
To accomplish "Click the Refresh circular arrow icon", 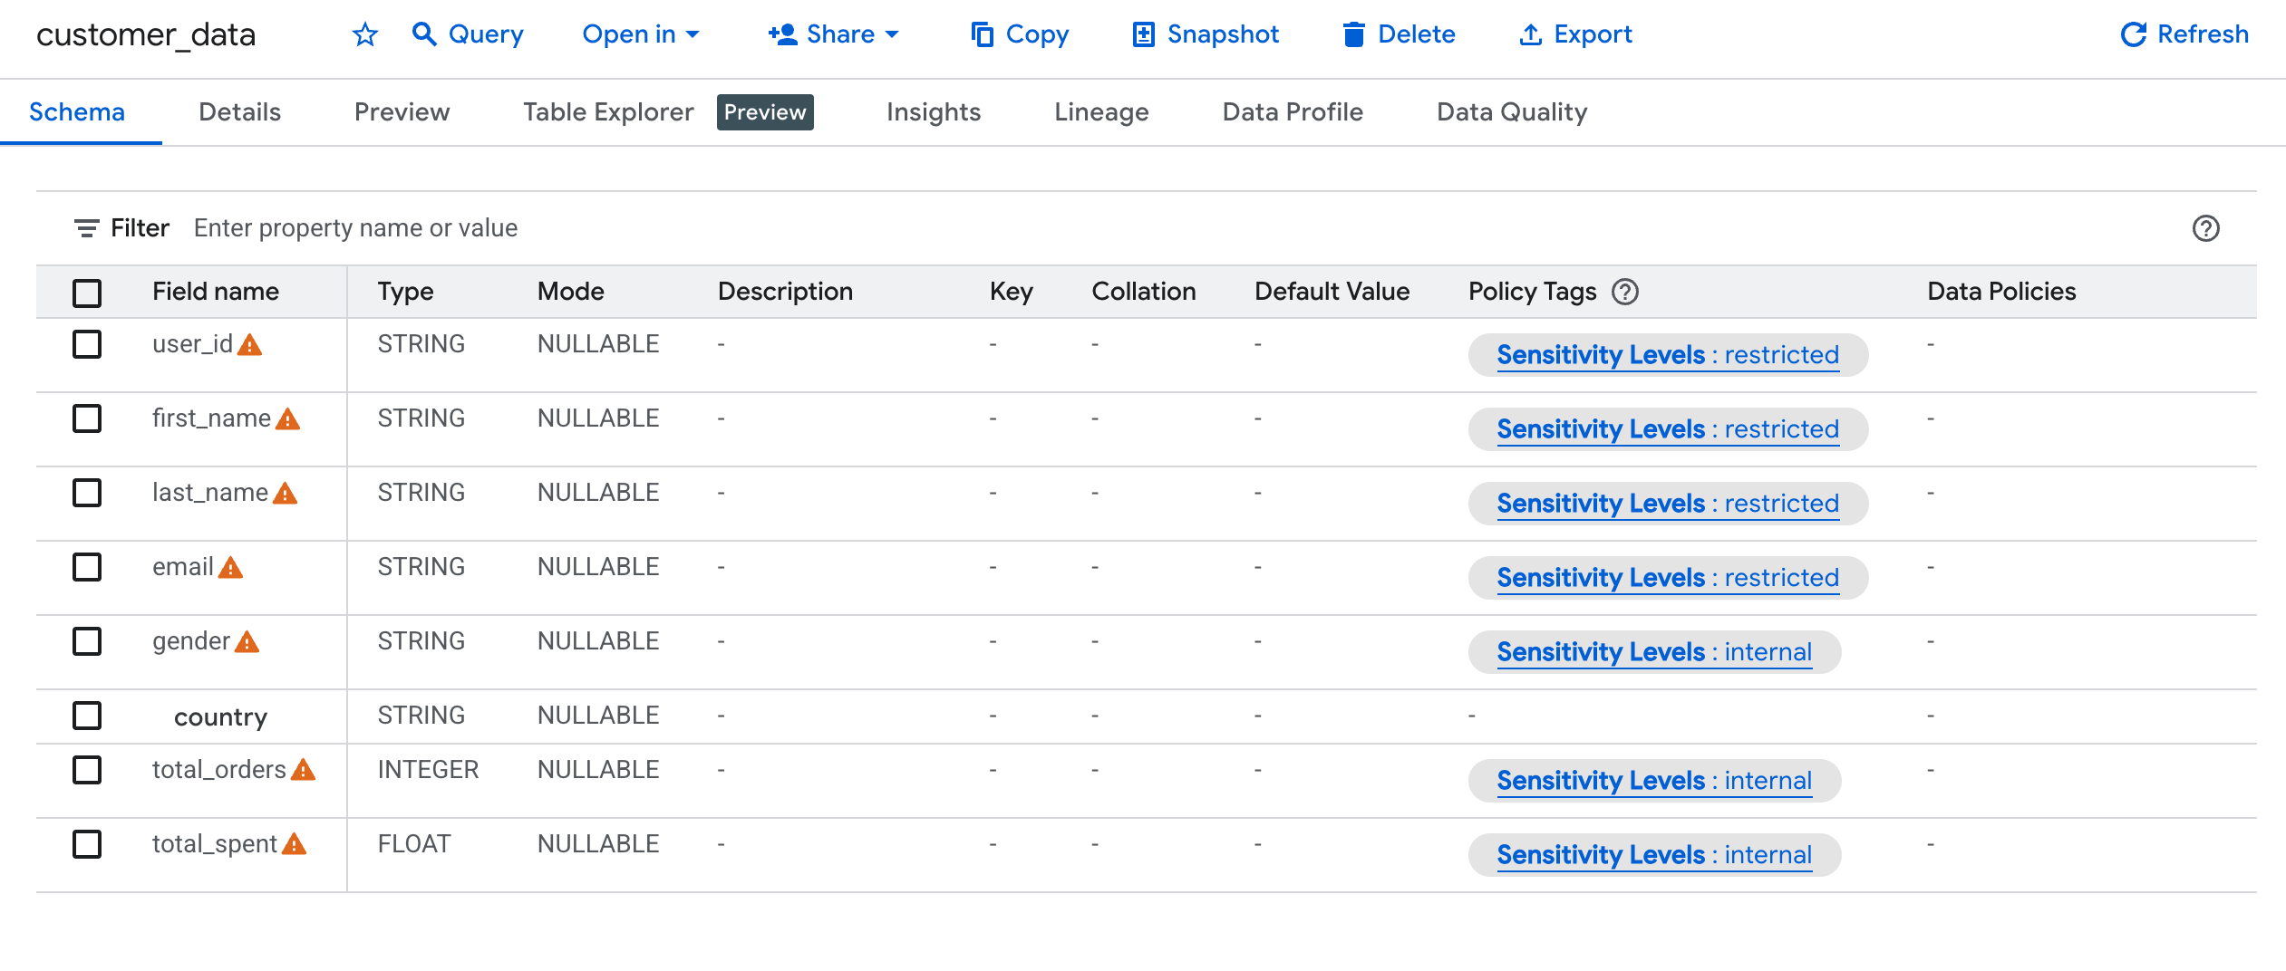I will pyautogui.click(x=2133, y=34).
